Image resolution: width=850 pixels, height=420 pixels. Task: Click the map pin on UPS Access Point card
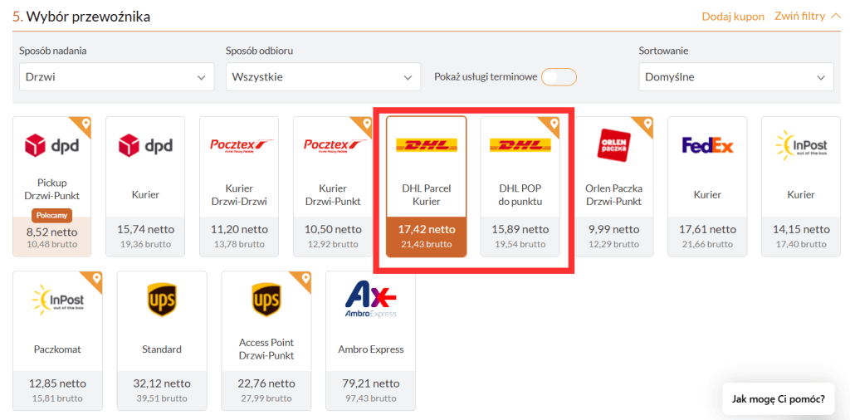click(306, 279)
